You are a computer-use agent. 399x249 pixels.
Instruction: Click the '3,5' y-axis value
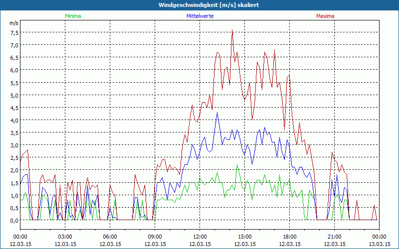(x=14, y=133)
